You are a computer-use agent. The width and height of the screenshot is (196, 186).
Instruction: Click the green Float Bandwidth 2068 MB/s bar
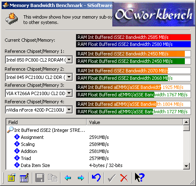pos(133,78)
